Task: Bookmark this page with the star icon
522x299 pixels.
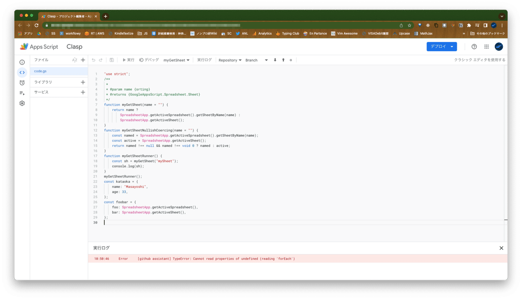Action: point(409,25)
